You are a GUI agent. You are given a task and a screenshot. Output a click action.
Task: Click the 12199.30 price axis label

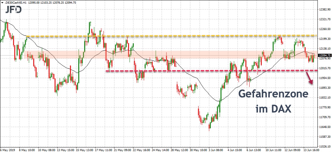(x=325, y=39)
